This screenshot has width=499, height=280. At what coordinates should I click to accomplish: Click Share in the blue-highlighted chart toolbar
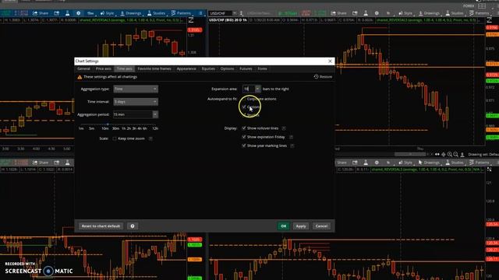click(41, 13)
